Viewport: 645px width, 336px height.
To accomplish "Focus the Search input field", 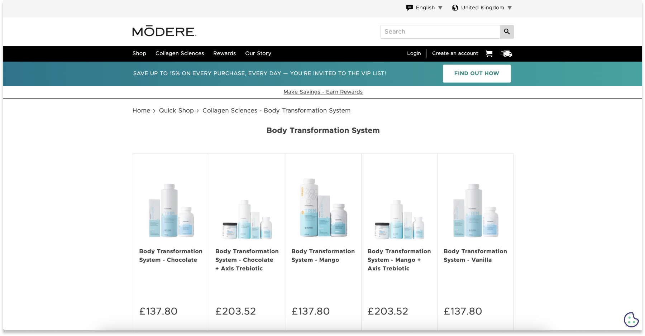I will [440, 32].
